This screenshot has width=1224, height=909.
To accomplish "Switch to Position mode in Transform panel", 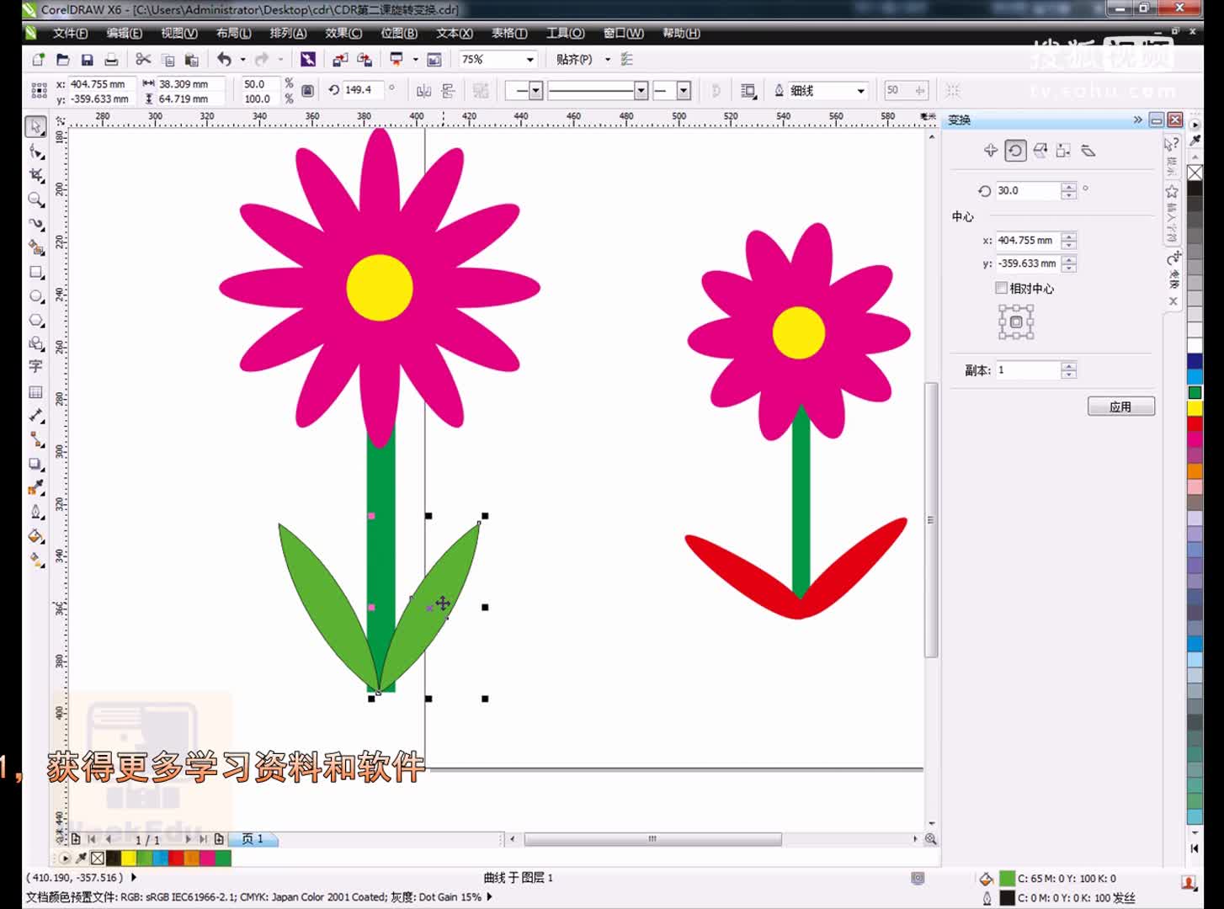I will click(x=992, y=150).
